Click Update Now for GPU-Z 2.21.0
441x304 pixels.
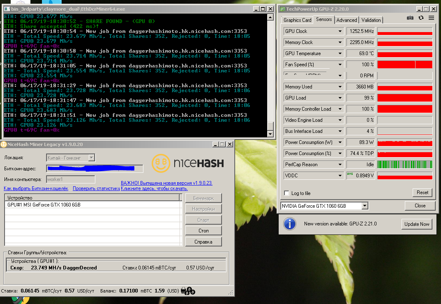[x=416, y=224]
